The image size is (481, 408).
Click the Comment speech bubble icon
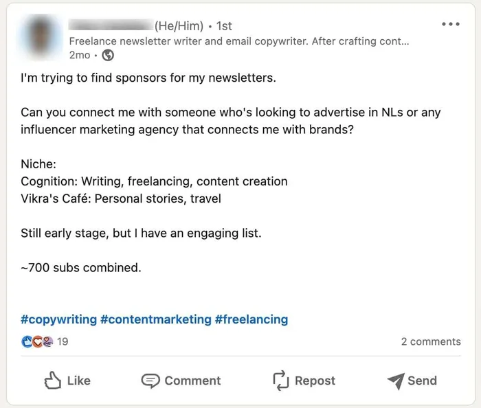(150, 381)
